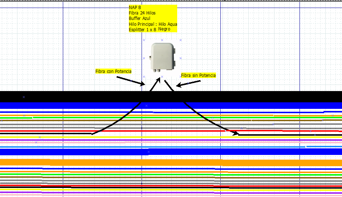
Task: Click top-right selection handle of NAP box
Action: click(x=181, y=40)
